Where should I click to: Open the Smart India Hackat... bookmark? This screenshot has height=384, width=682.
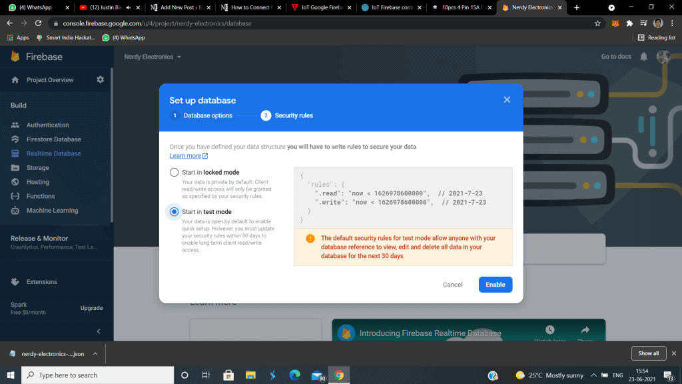(66, 38)
